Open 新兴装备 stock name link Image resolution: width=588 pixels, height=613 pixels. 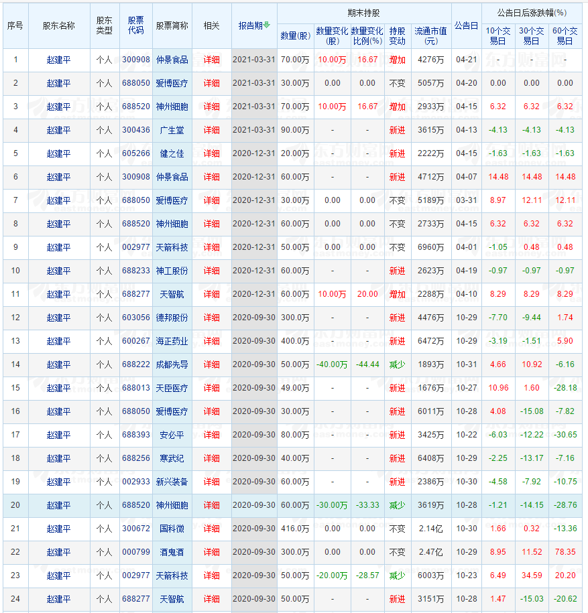(172, 482)
